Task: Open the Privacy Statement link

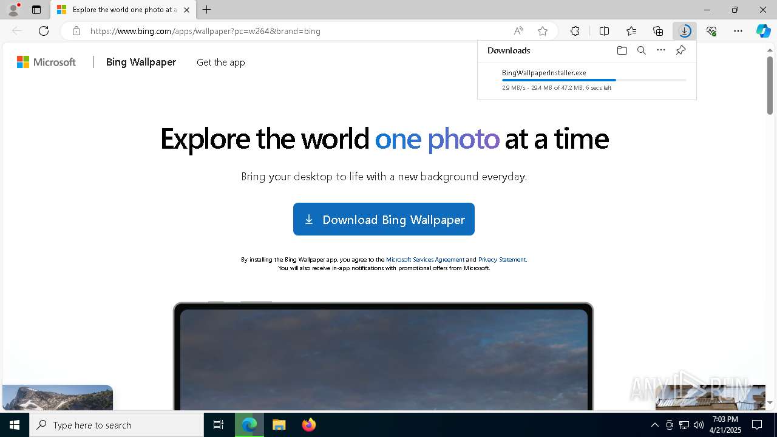Action: pyautogui.click(x=502, y=259)
